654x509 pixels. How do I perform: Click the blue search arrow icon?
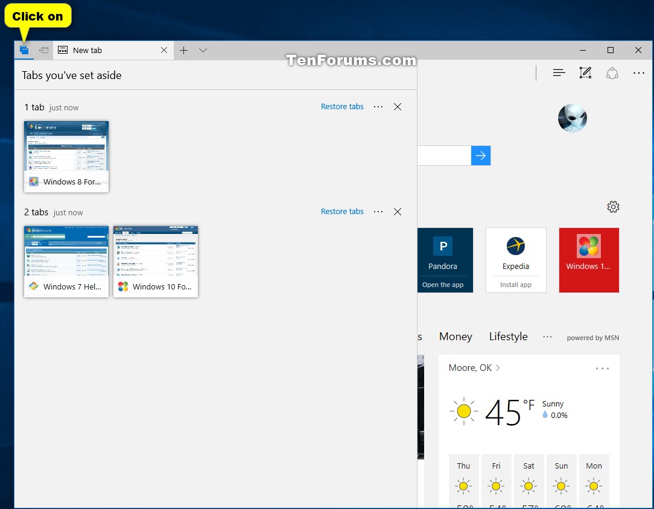tap(481, 156)
